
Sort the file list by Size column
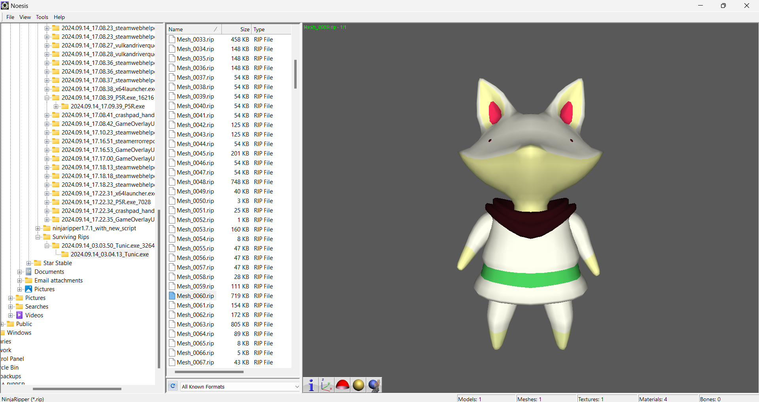(x=237, y=29)
